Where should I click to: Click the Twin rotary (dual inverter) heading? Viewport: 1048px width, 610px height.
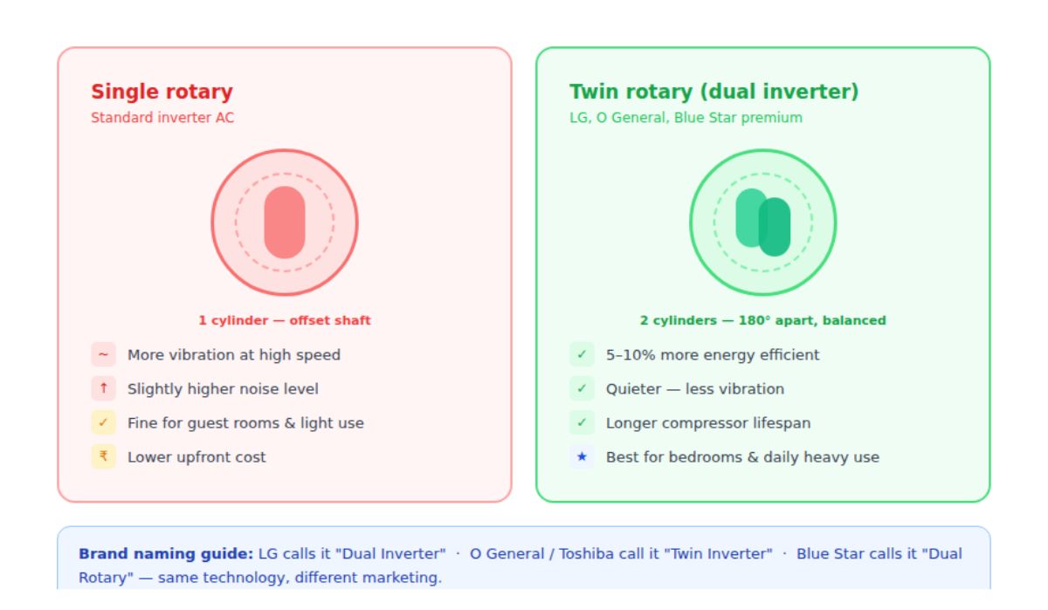714,92
